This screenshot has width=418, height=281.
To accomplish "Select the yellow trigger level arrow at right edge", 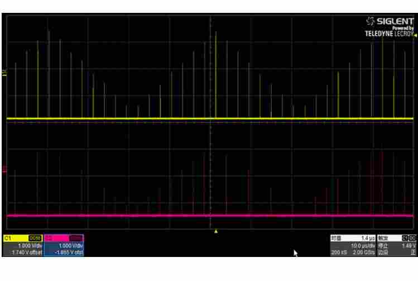I will tap(415, 35).
